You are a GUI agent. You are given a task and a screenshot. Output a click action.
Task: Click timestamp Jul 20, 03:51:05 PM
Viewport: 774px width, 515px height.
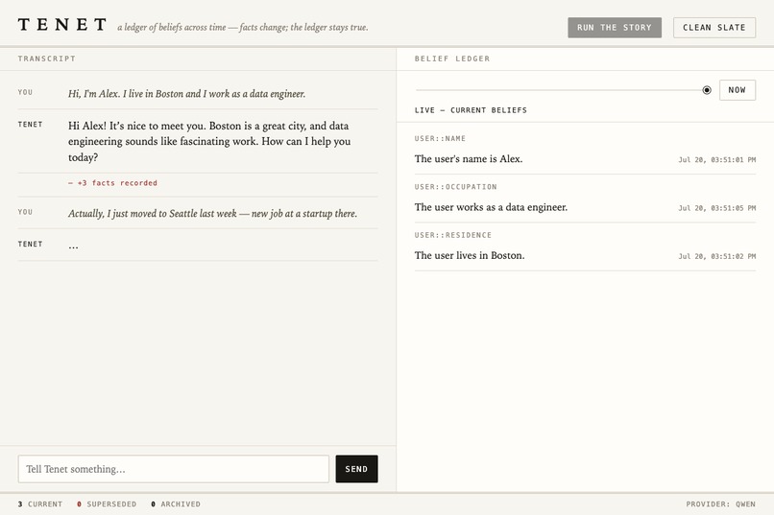tap(716, 208)
